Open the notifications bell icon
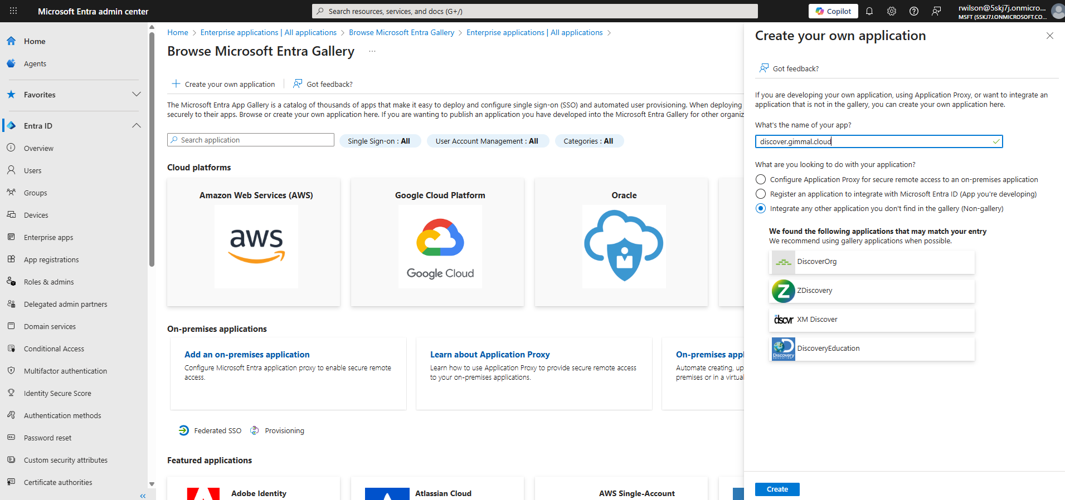 pos(869,11)
